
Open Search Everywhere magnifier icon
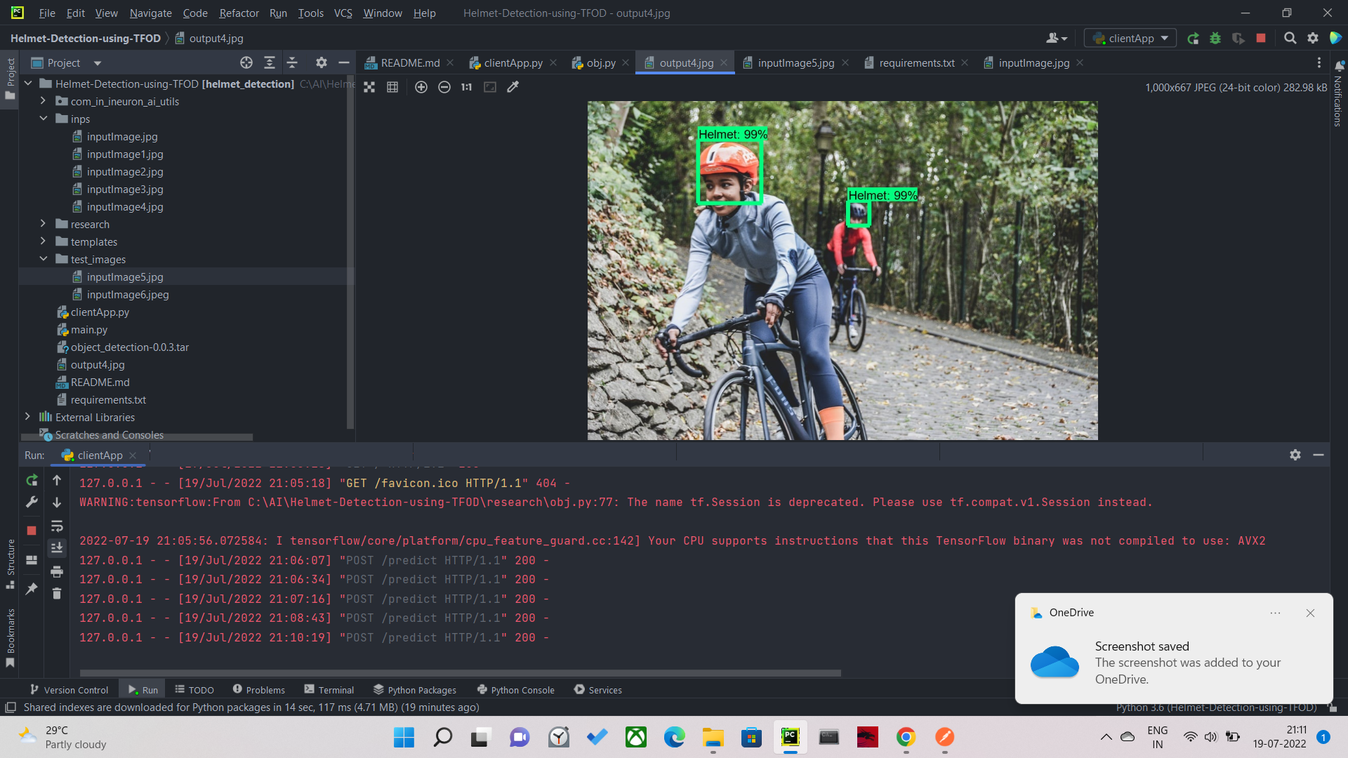click(x=1290, y=39)
